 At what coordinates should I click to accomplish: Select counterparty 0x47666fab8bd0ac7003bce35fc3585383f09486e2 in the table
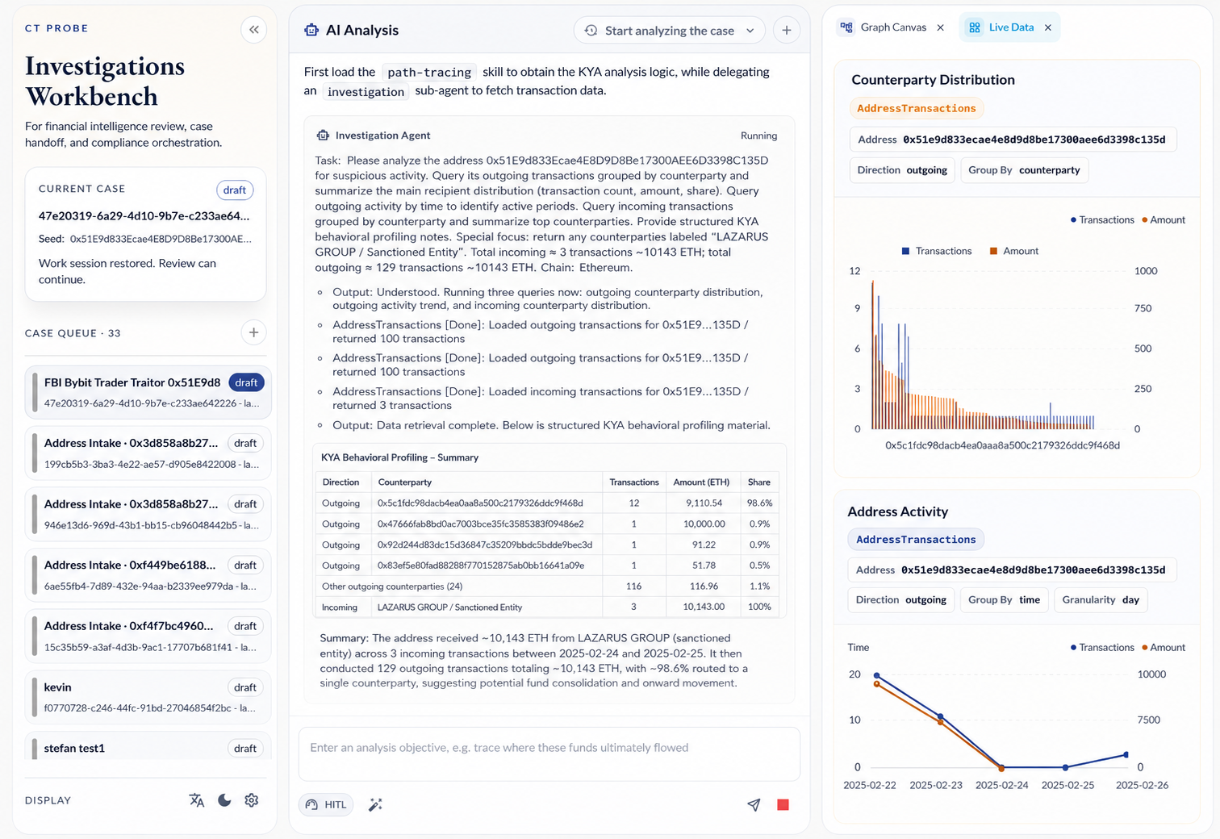pyautogui.click(x=480, y=524)
